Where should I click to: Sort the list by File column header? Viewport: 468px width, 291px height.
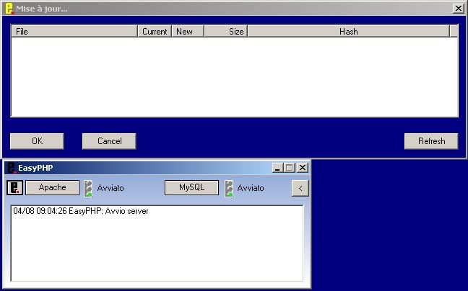(x=74, y=31)
